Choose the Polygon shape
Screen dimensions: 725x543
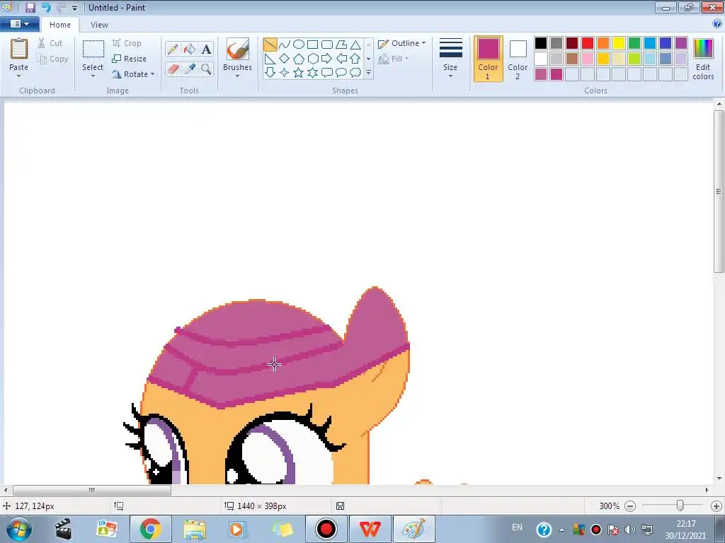point(341,45)
